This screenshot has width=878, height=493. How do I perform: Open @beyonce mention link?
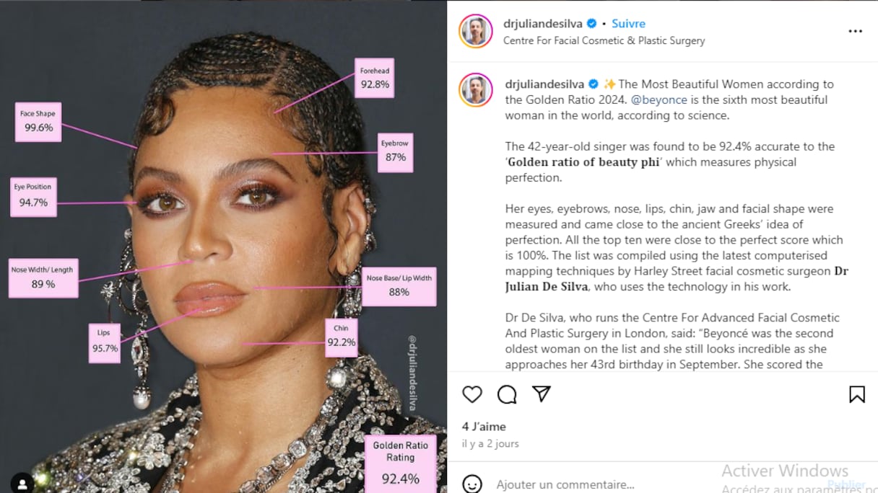[x=659, y=99]
